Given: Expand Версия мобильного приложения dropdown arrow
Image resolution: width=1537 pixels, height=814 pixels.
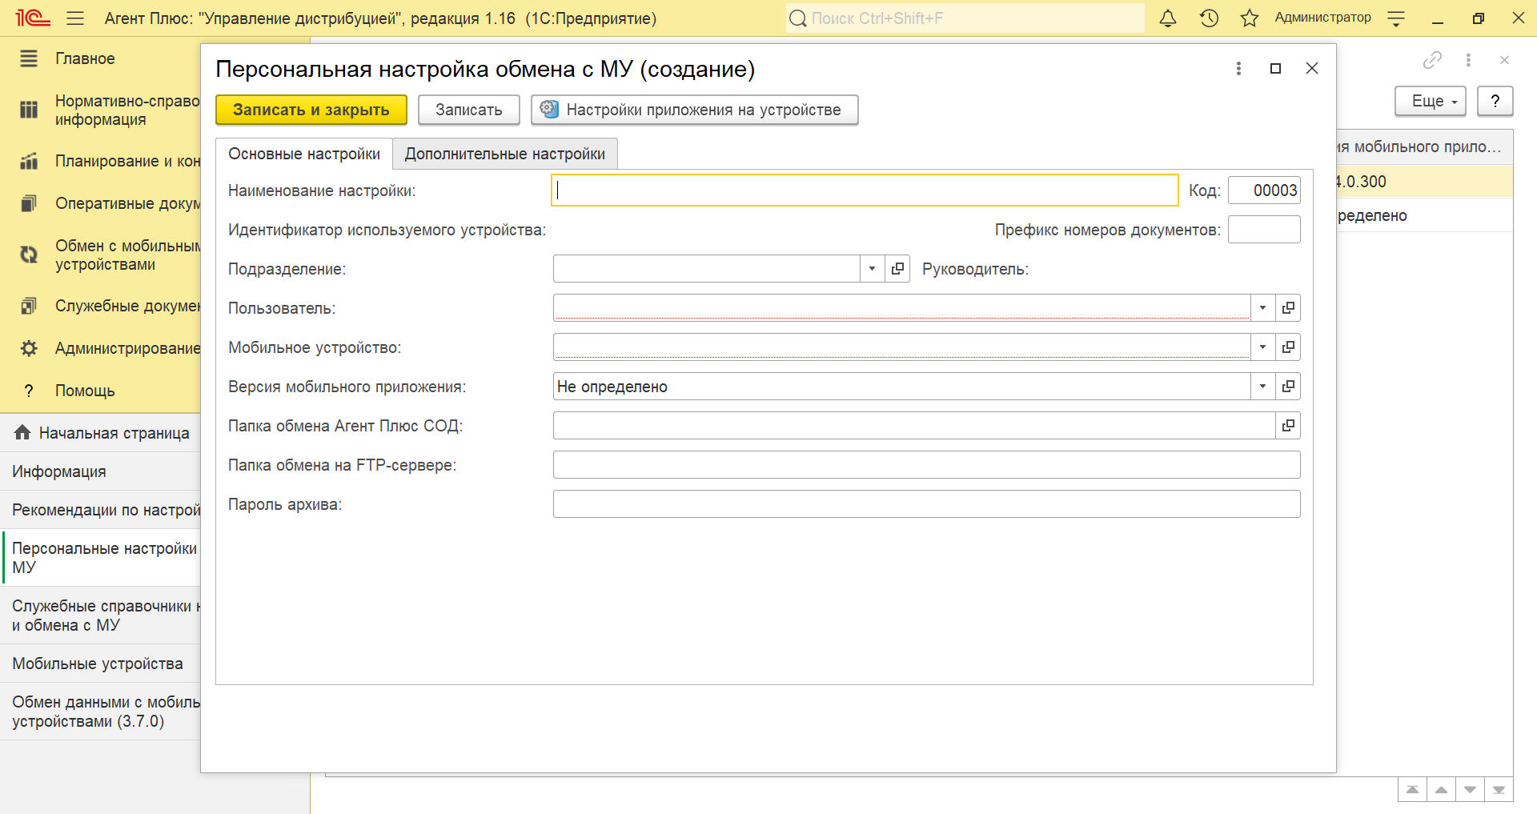Looking at the screenshot, I should point(1262,387).
